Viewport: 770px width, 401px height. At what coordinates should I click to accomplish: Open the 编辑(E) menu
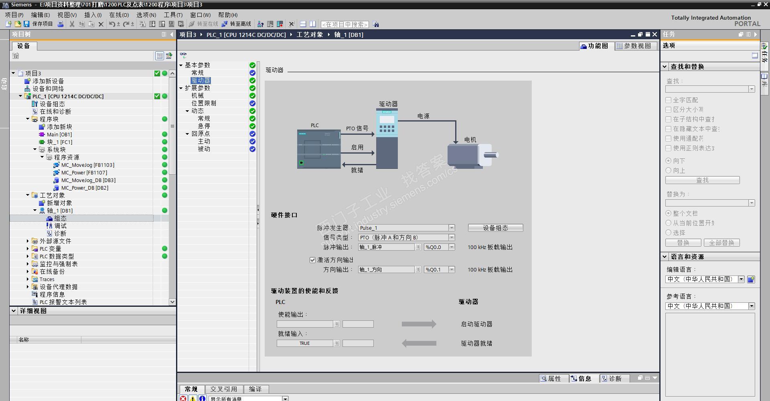coord(41,15)
